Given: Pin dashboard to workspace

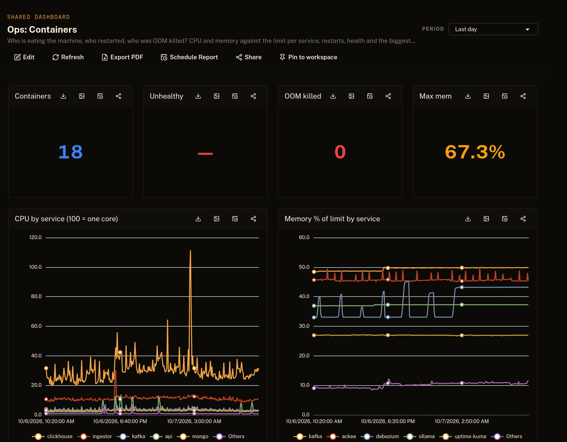Looking at the screenshot, I should point(309,57).
